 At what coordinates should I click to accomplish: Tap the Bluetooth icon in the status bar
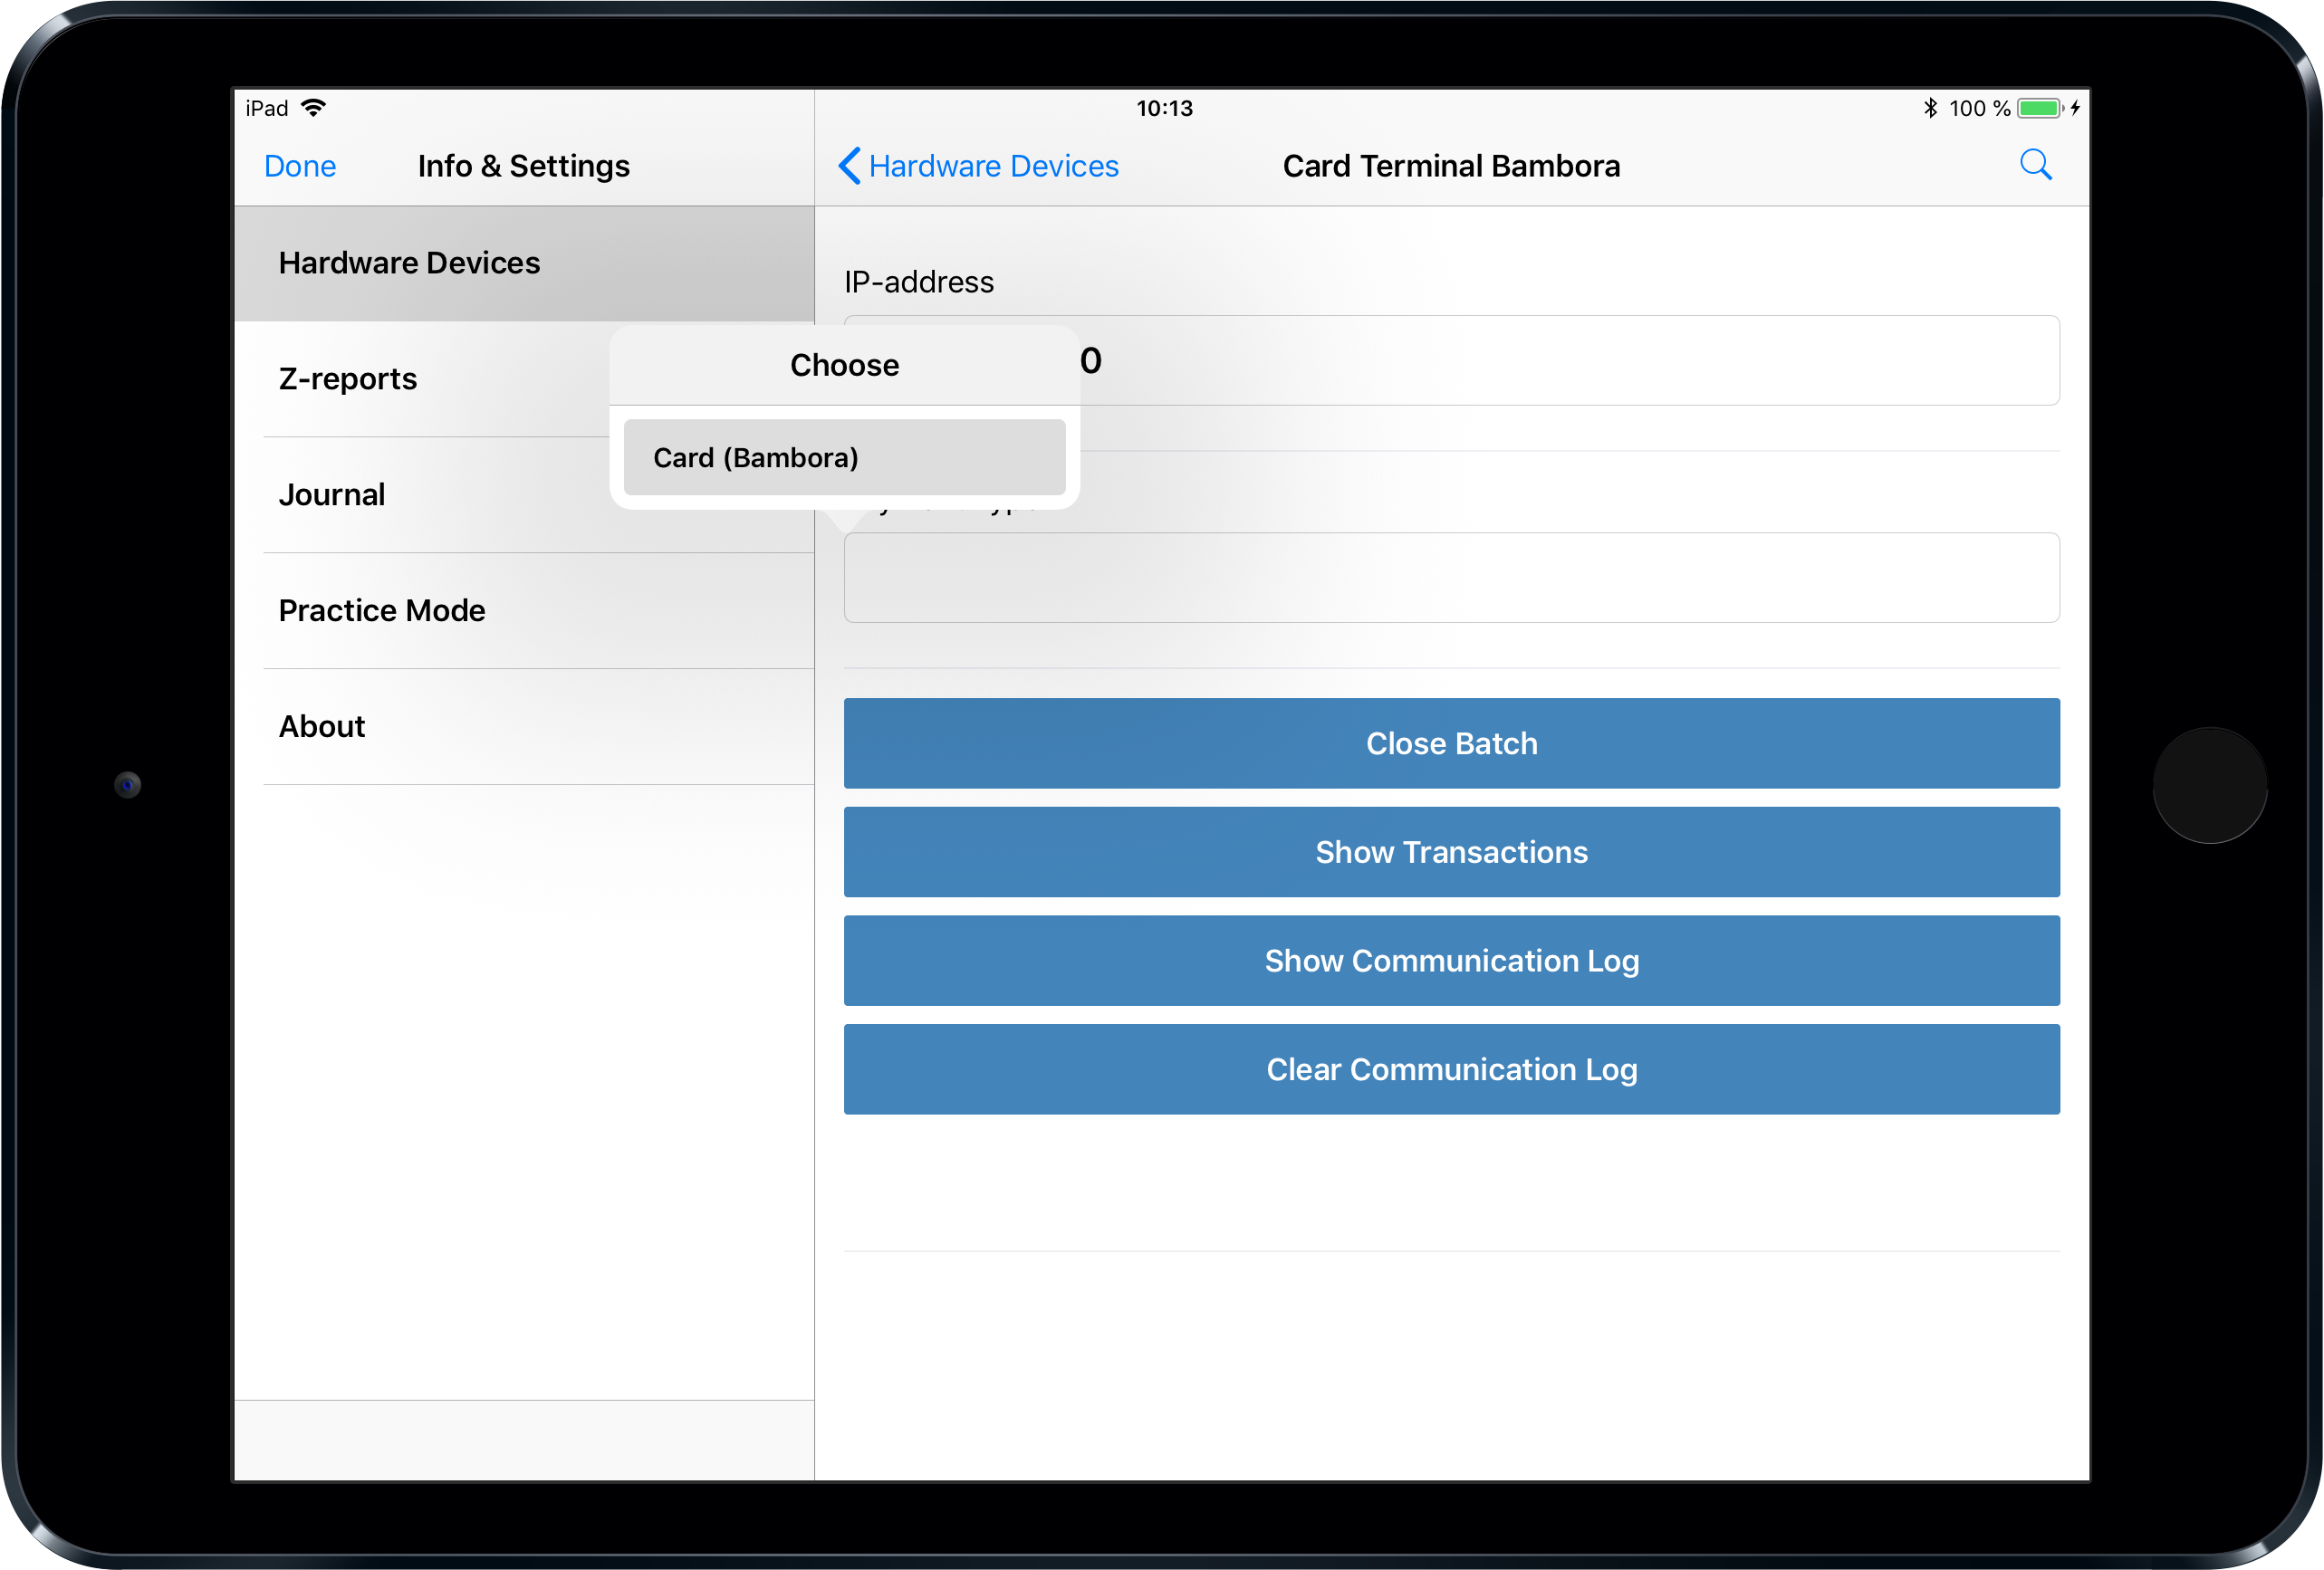[x=1930, y=107]
